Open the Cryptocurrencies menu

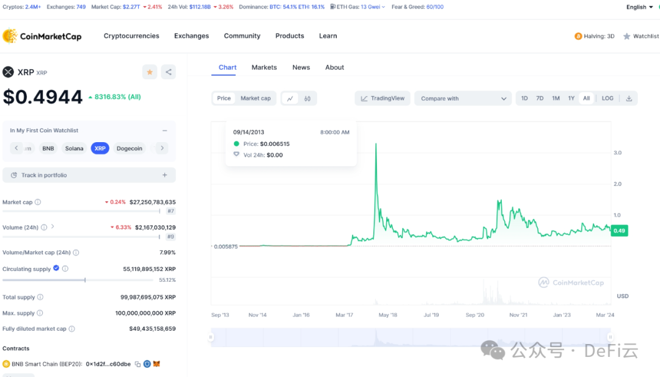(x=131, y=36)
